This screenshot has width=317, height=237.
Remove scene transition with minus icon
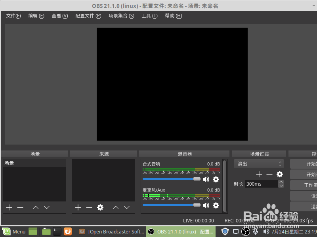[269, 174]
